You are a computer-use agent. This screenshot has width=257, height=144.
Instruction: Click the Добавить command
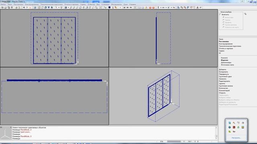click(x=222, y=70)
